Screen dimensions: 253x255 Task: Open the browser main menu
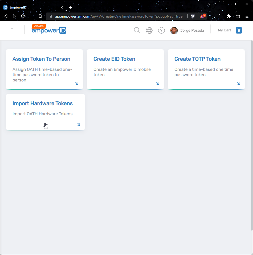pyautogui.click(x=247, y=16)
